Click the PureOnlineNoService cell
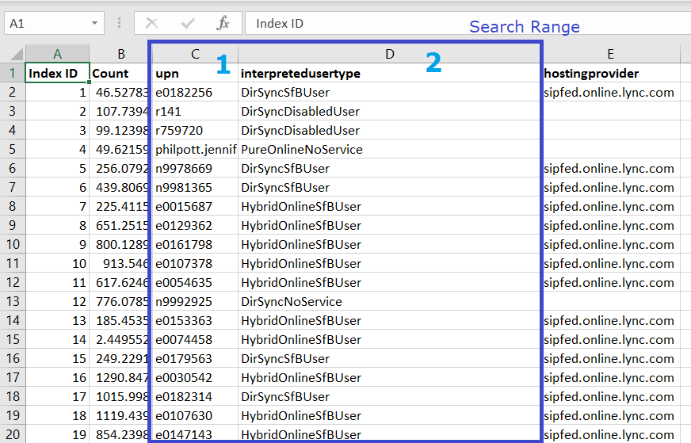This screenshot has height=443, width=691. 390,149
